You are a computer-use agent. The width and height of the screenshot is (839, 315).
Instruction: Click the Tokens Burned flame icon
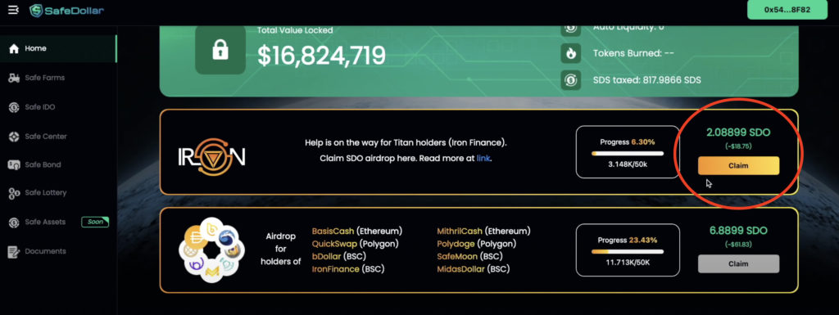click(x=570, y=53)
